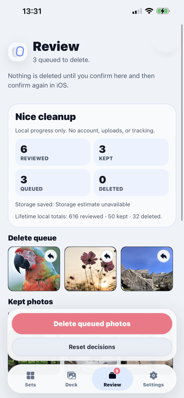Open the Deck photo icon
The image size is (184, 398).
71,375
